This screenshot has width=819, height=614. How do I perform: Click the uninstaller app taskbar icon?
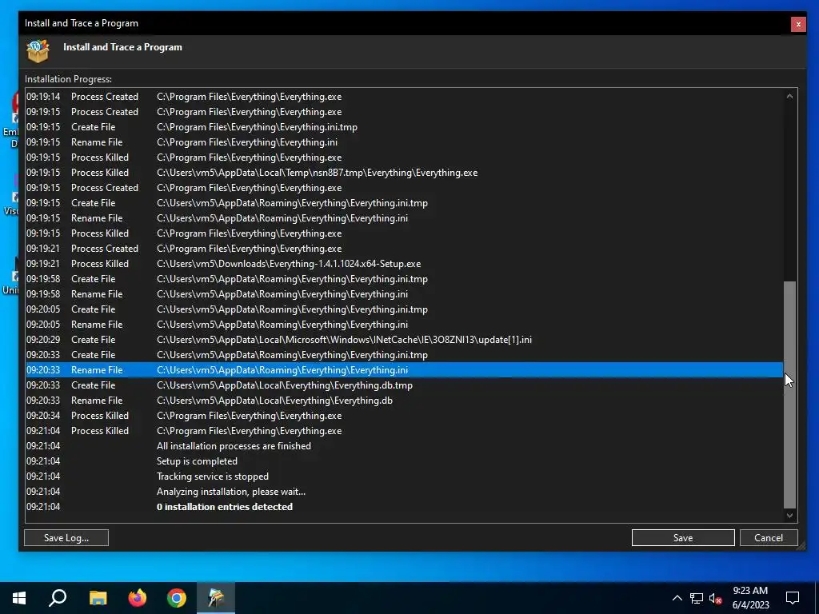pyautogui.click(x=216, y=598)
